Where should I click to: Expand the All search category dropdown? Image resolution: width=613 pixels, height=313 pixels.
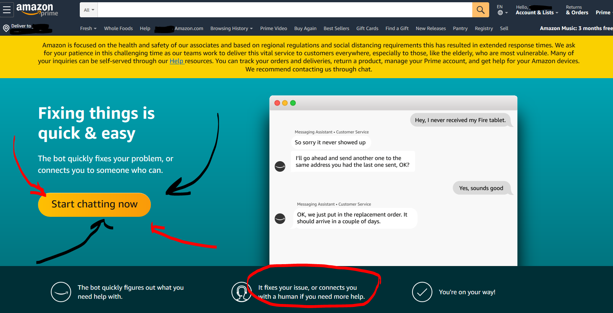tap(89, 10)
